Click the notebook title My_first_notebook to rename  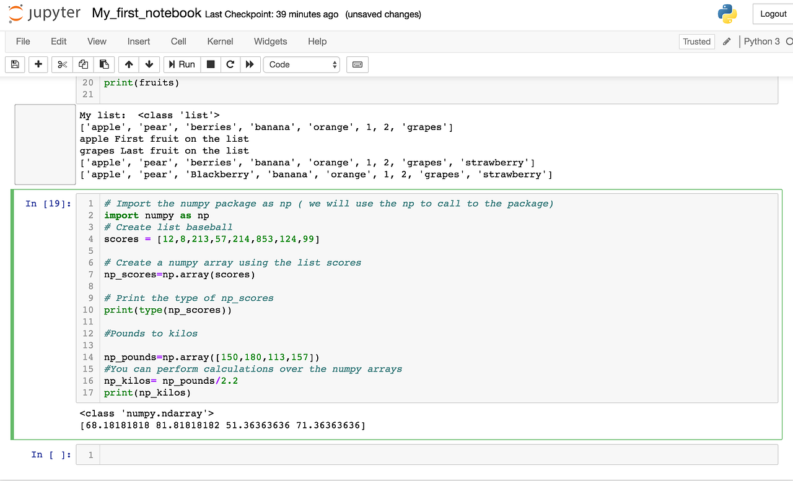pyautogui.click(x=146, y=12)
